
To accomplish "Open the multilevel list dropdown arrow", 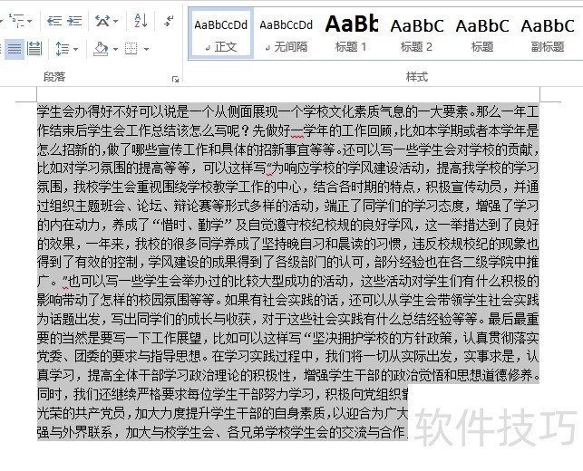I will tap(29, 21).
